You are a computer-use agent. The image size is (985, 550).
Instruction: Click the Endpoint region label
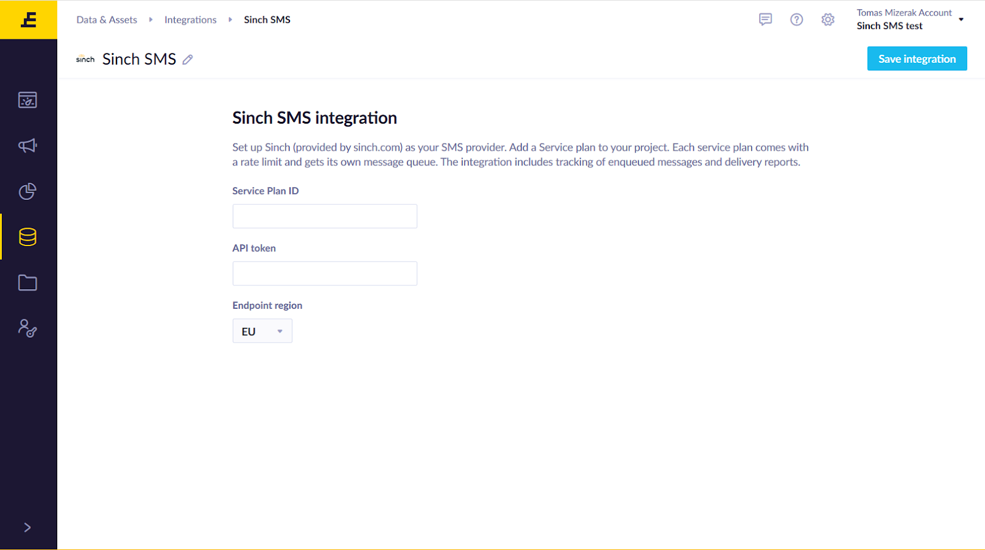pyautogui.click(x=267, y=305)
